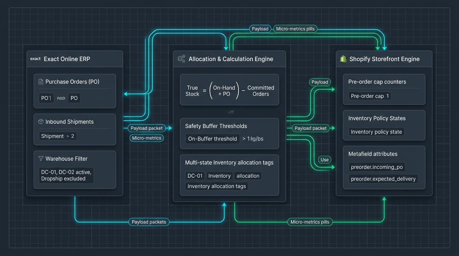Click the Payload packets pill under the ERP panel
This screenshot has height=256, width=459.
[x=149, y=222]
